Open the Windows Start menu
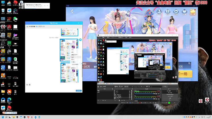 coord(3,117)
